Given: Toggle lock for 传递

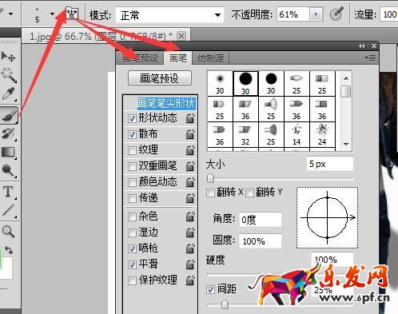Looking at the screenshot, I should (x=190, y=198).
